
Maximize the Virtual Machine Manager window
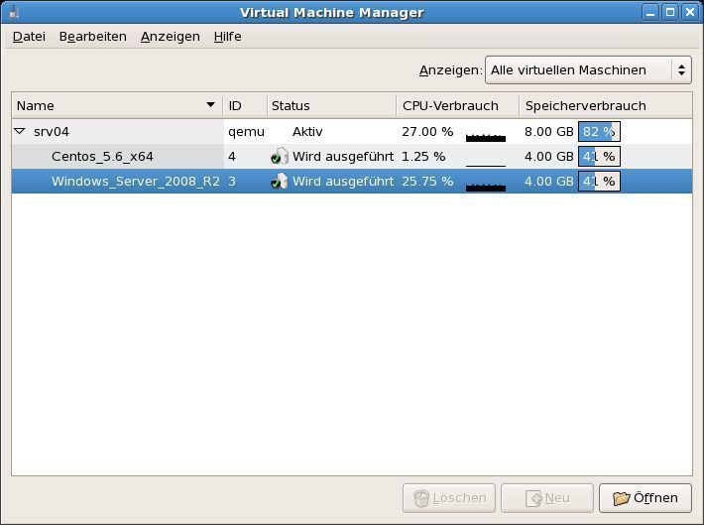(670, 13)
